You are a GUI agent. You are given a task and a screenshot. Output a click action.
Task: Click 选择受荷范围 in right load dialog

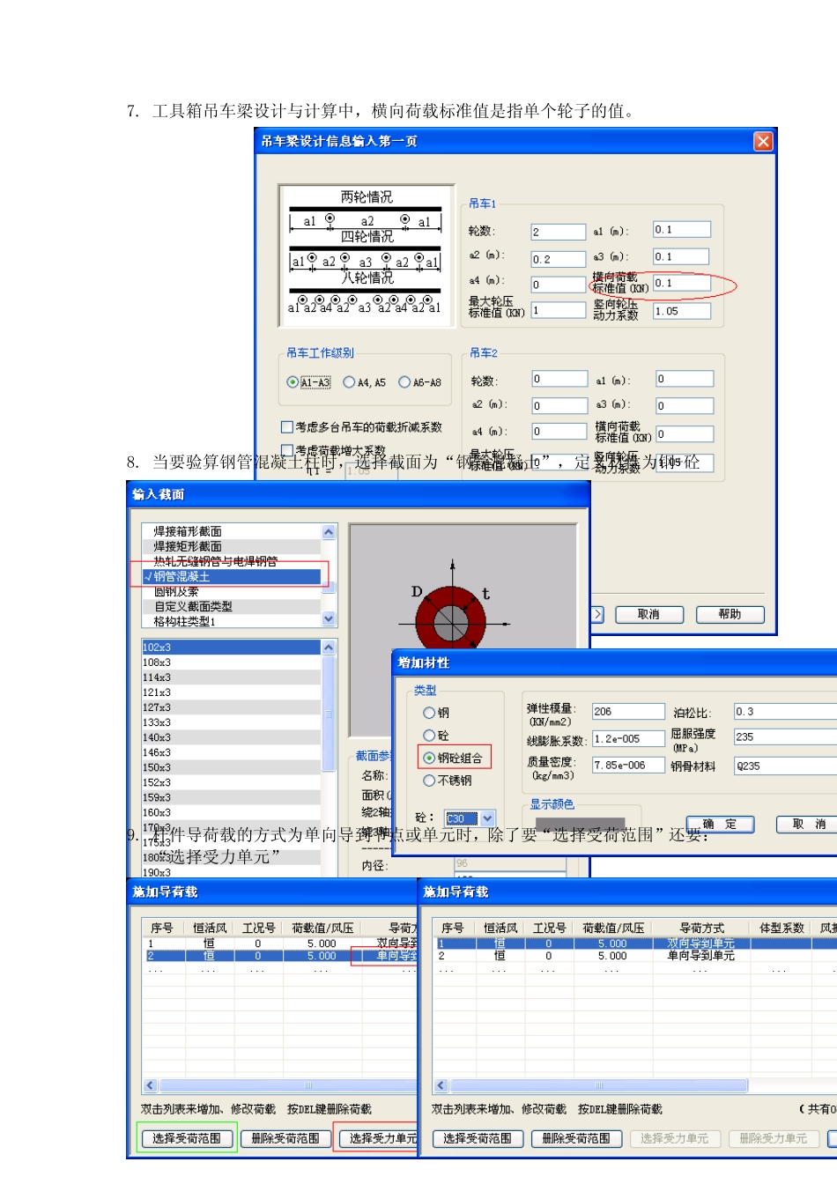pyautogui.click(x=478, y=1138)
